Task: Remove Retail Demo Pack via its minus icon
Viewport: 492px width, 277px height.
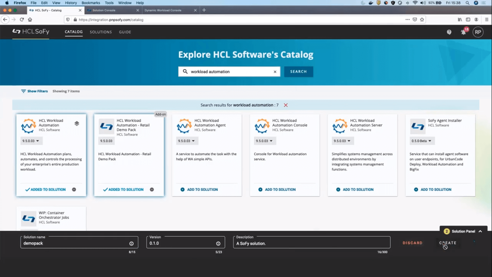Action: [151, 189]
